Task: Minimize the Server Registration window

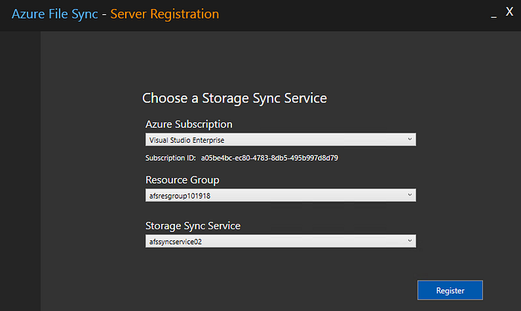Action: (493, 14)
